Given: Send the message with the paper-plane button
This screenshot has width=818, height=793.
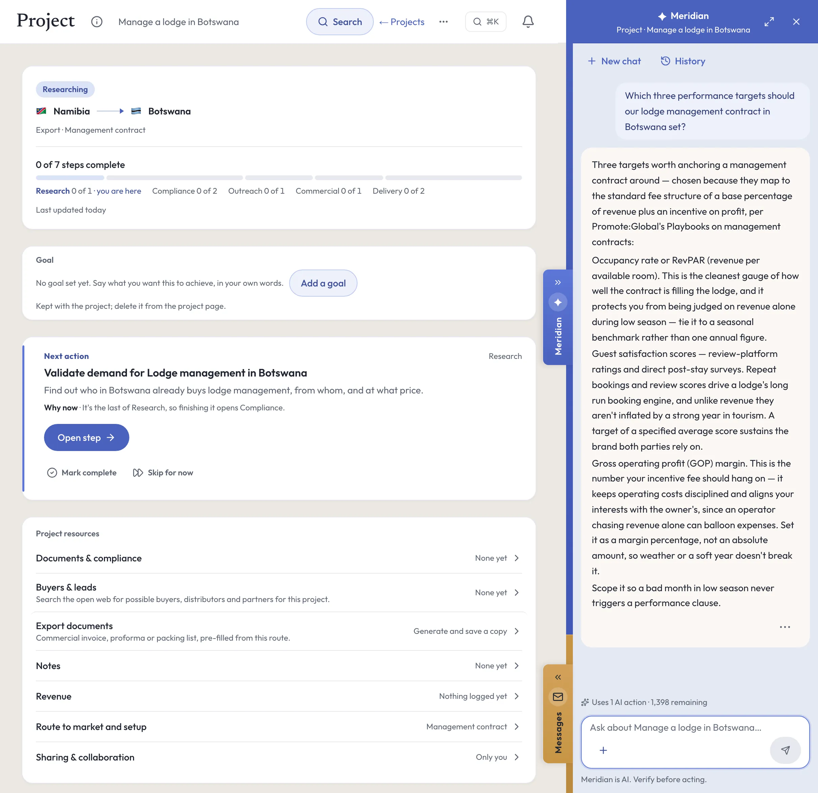Looking at the screenshot, I should click(785, 750).
